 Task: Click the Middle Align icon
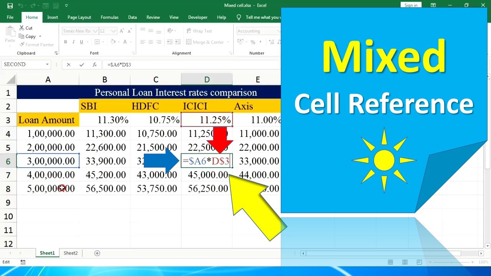[x=151, y=31]
